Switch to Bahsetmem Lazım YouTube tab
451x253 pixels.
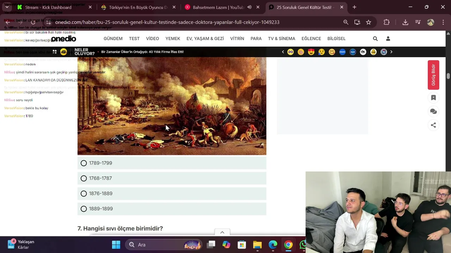218,7
